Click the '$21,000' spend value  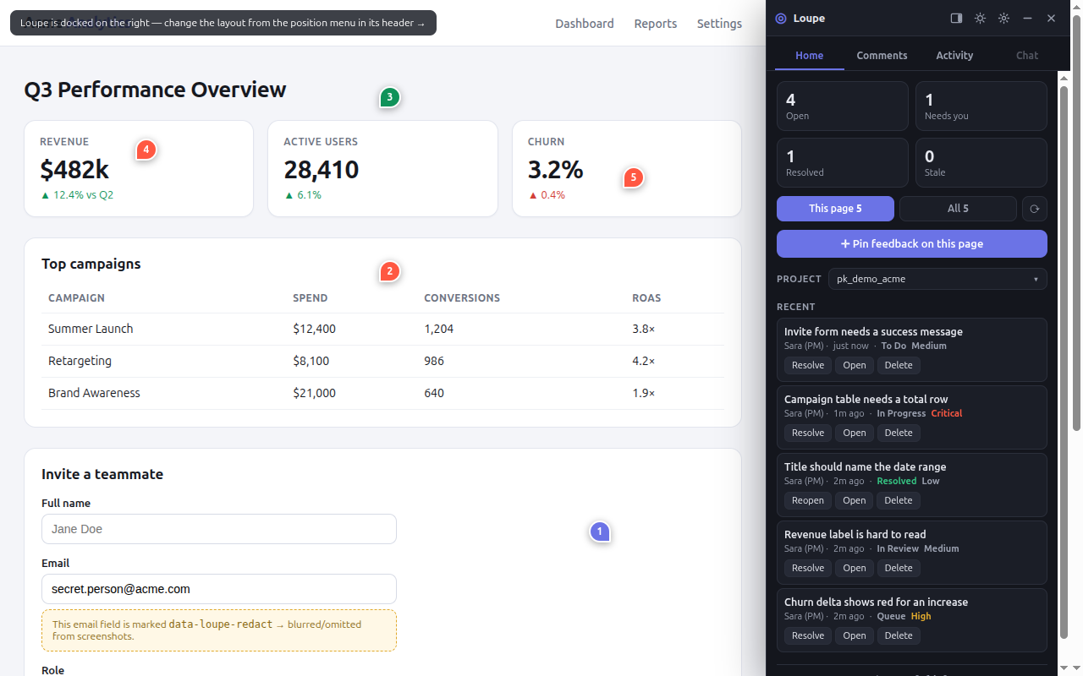click(x=315, y=393)
